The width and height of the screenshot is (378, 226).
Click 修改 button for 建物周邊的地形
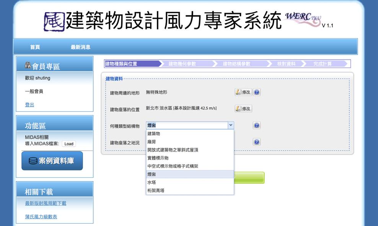[x=243, y=92]
